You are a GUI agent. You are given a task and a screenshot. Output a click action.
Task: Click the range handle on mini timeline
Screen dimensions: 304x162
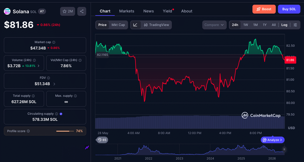click(284, 149)
